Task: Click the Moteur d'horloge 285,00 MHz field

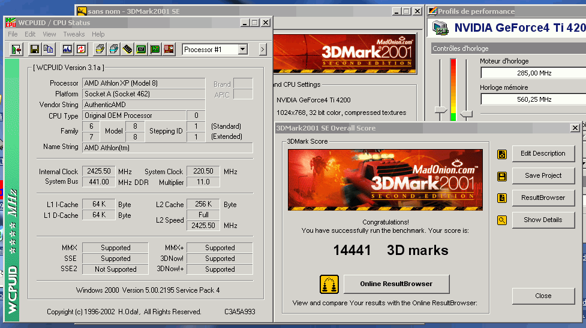Action: (x=534, y=73)
